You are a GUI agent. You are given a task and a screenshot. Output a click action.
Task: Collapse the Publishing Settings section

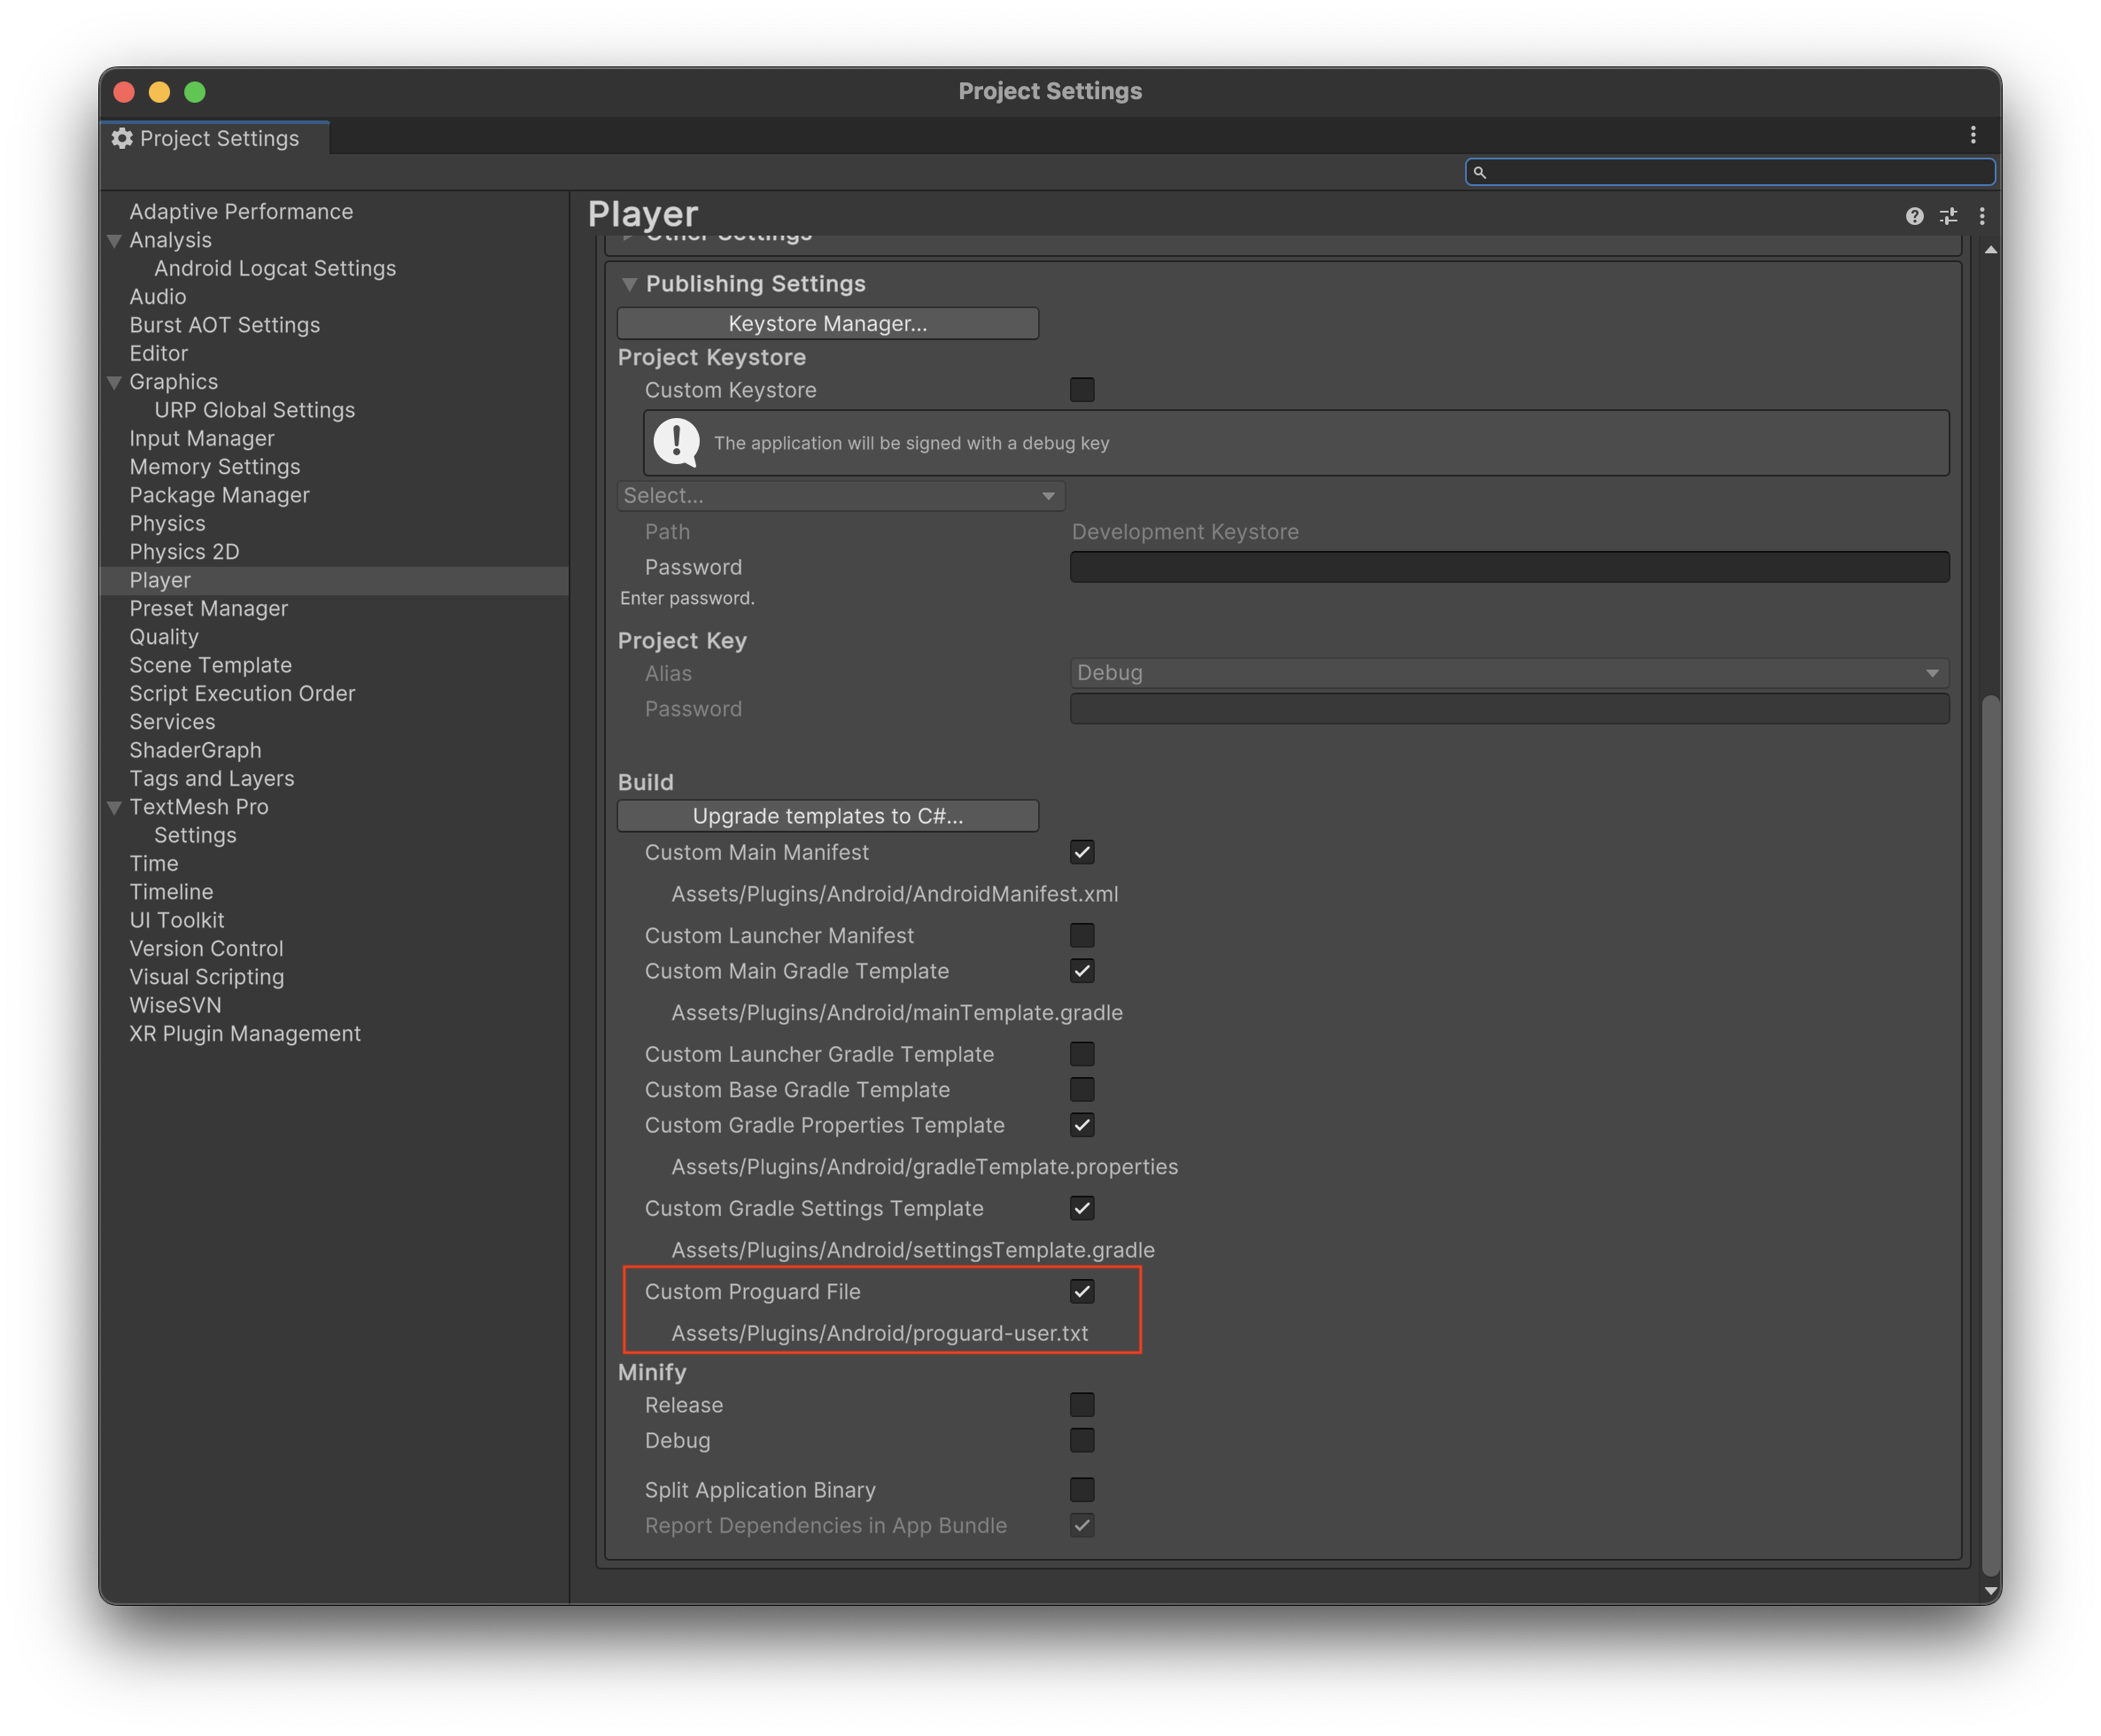[629, 284]
